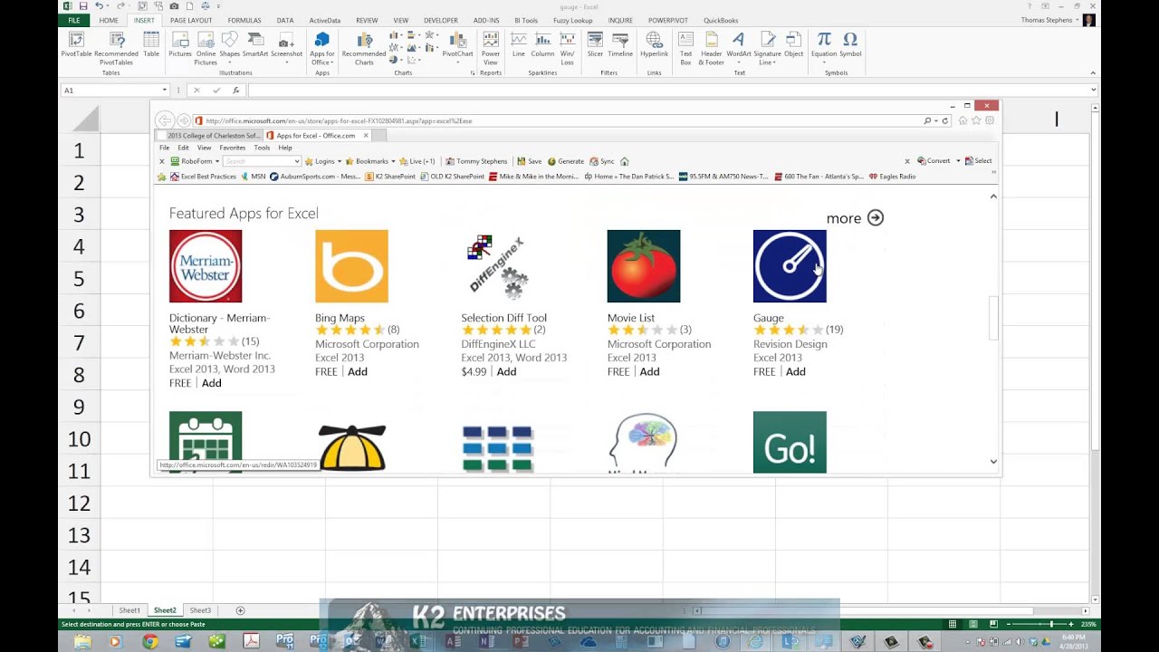
Task: Expand the RoboForm Logins dropdown
Action: 339,161
